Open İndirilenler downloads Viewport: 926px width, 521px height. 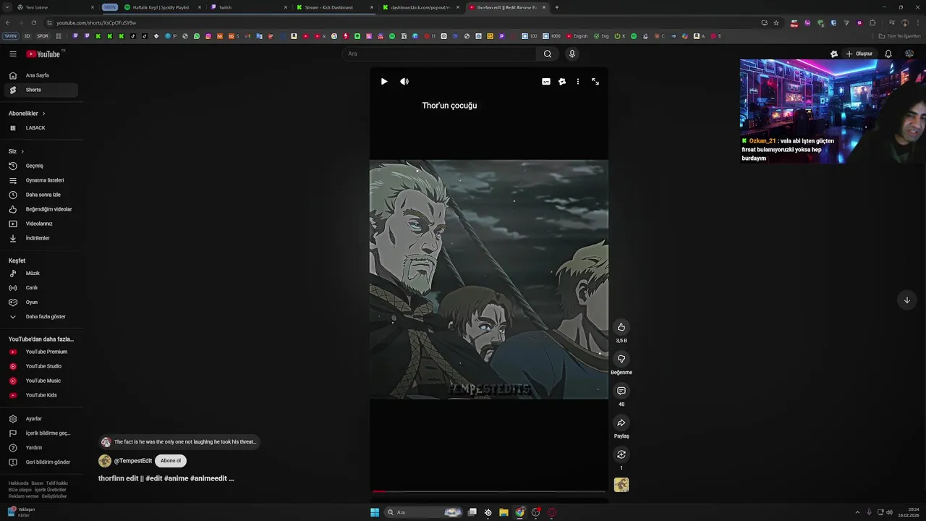[41, 238]
